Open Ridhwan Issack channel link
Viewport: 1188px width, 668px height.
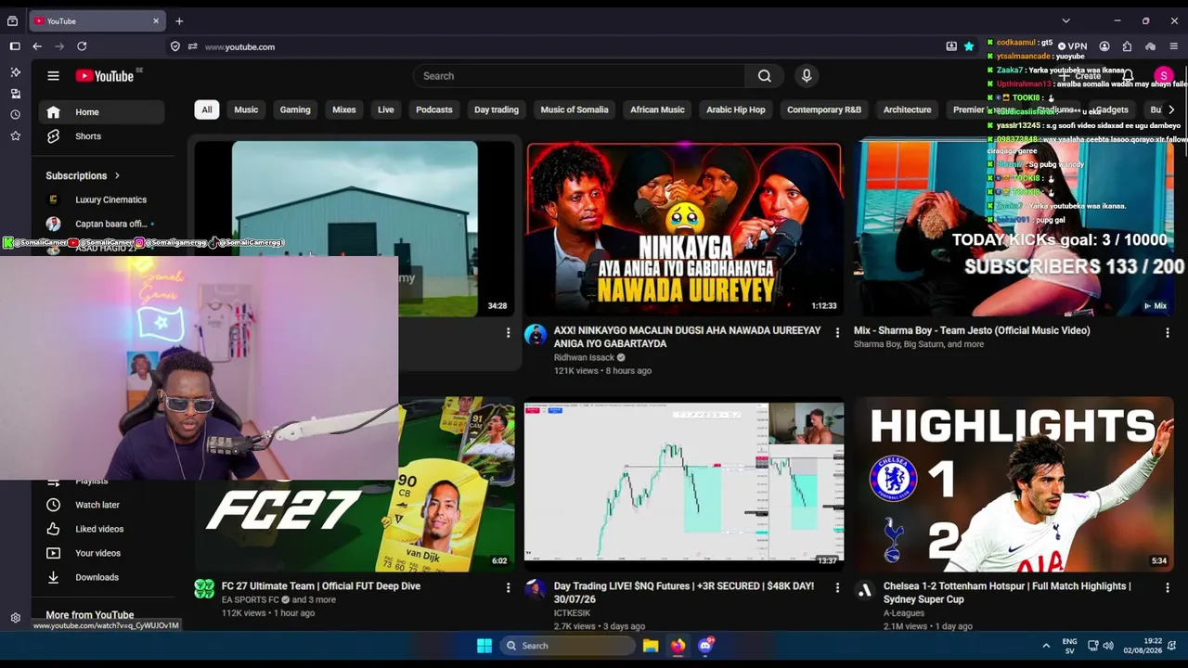(585, 357)
